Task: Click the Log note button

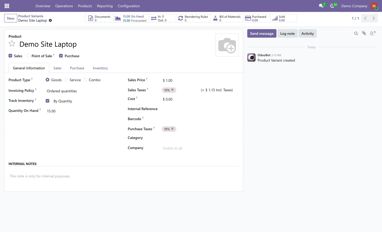Action: coord(287,33)
